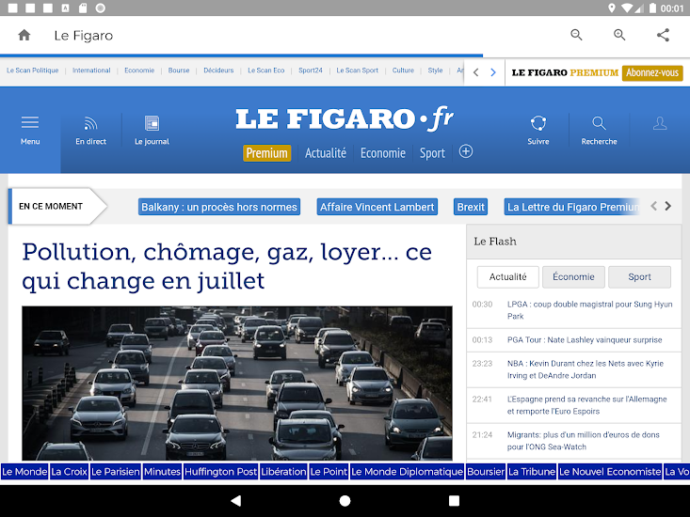Open the traffic jam article photo
690x517 pixels.
(x=236, y=383)
